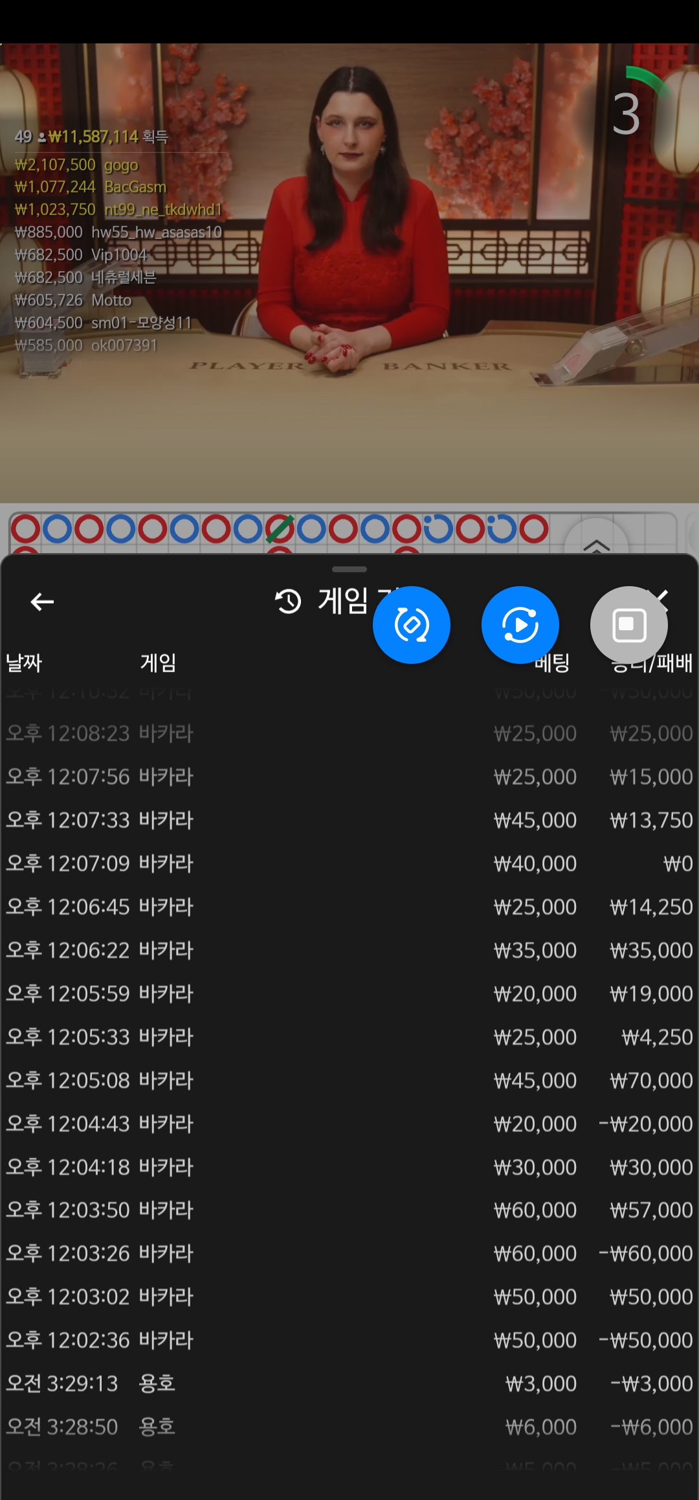Viewport: 699px width, 1500px height.
Task: Tap the back arrow in history panel
Action: pos(42,602)
